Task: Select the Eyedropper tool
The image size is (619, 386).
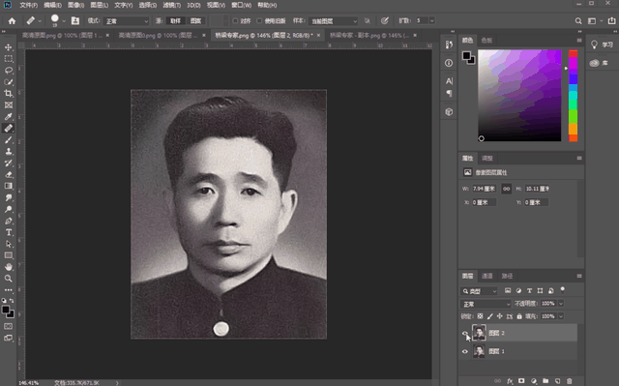Action: pyautogui.click(x=9, y=116)
